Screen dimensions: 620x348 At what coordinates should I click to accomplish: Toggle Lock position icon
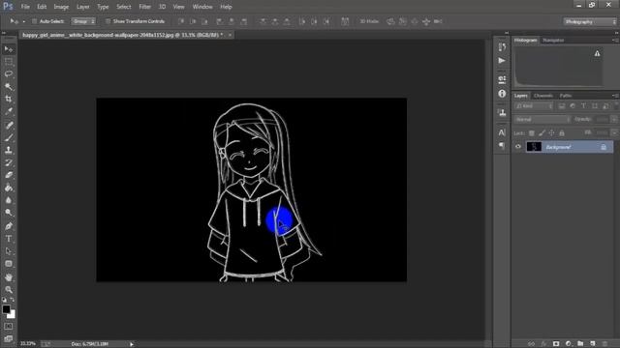(x=551, y=133)
